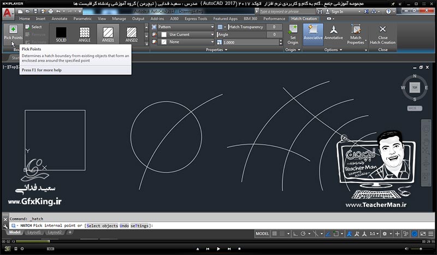Viewport: 437px width, 255px height.
Task: Click the Save As icon in Quick Access toolbar
Action: 43,11
